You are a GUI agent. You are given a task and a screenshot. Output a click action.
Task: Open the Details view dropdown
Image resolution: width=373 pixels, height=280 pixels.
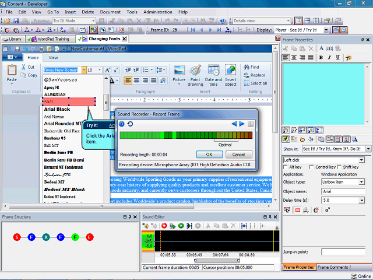(x=288, y=21)
